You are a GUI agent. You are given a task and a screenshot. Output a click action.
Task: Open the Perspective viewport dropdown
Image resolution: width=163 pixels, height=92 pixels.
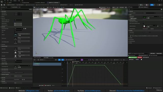coord(102,7)
